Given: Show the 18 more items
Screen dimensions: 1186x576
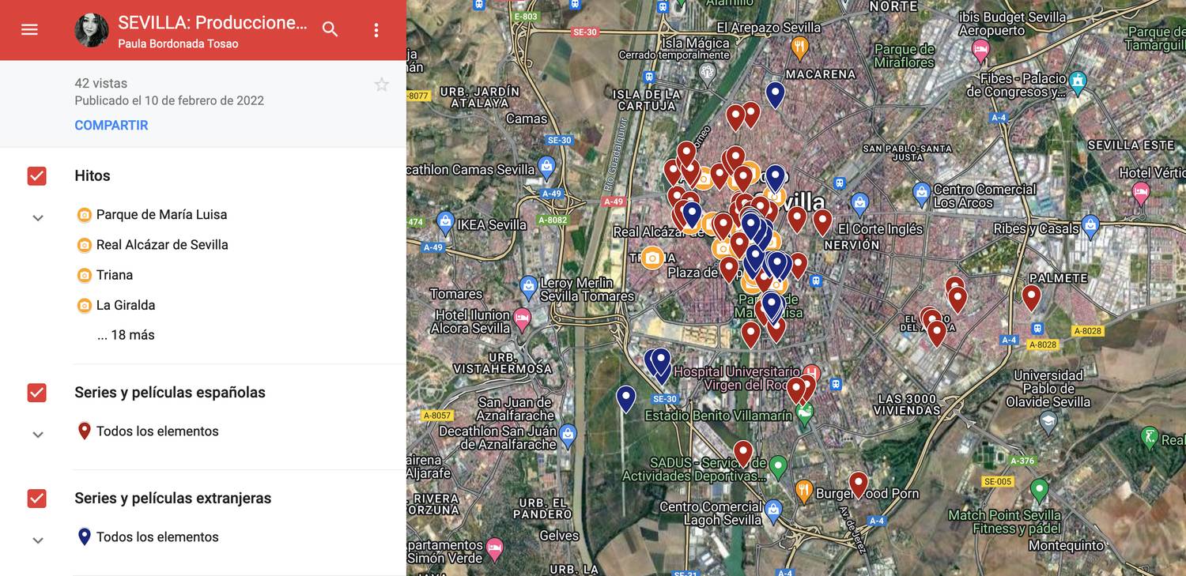Looking at the screenshot, I should click(x=126, y=334).
